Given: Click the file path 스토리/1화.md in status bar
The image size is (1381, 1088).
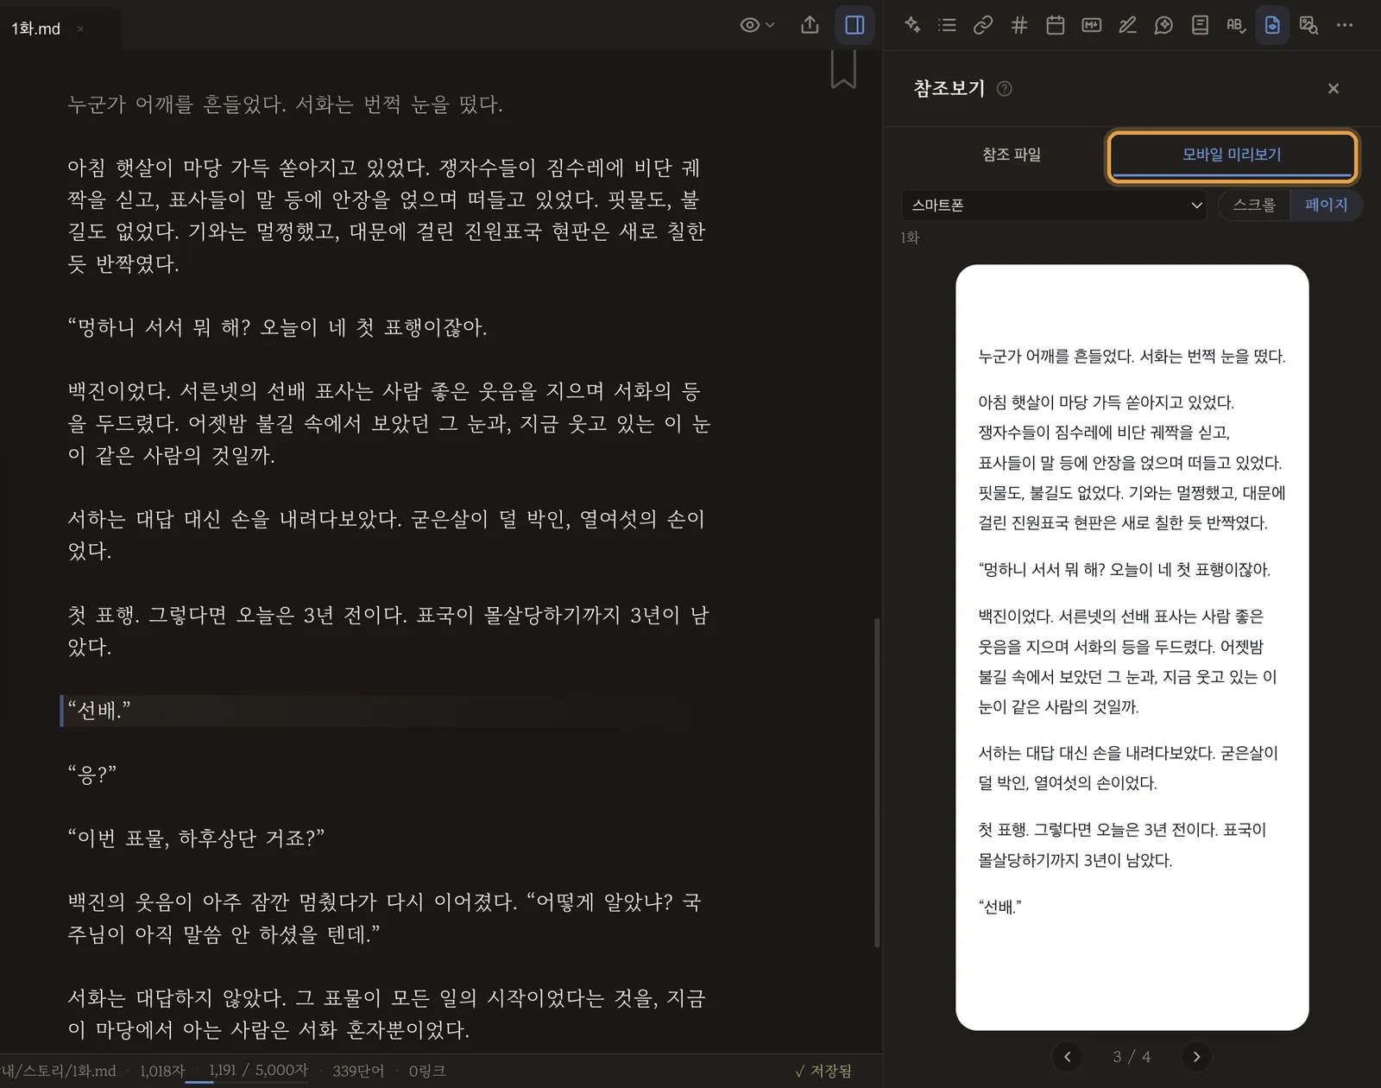Looking at the screenshot, I should (58, 1071).
